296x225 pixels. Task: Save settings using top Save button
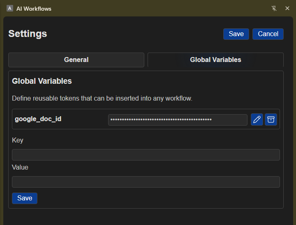pos(236,34)
